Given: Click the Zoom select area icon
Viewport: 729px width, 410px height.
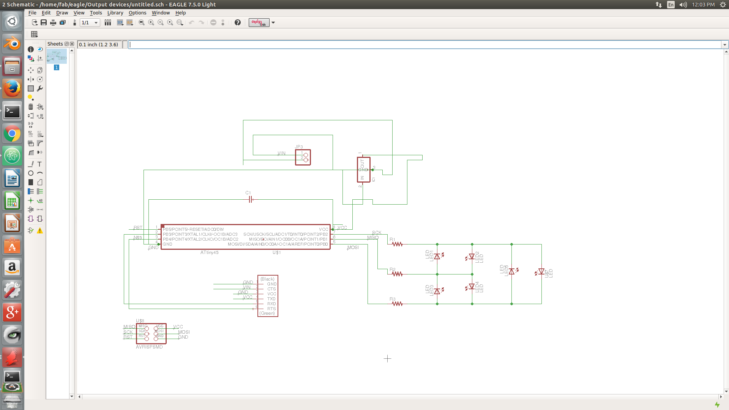Looking at the screenshot, I should click(180, 22).
